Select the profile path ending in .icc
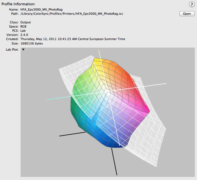Screen dimensions: 197x180 pyautogui.click(x=72, y=14)
